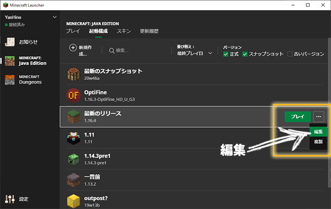The image size is (331, 209).
Task: Click the green プレイ button
Action: tap(297, 116)
